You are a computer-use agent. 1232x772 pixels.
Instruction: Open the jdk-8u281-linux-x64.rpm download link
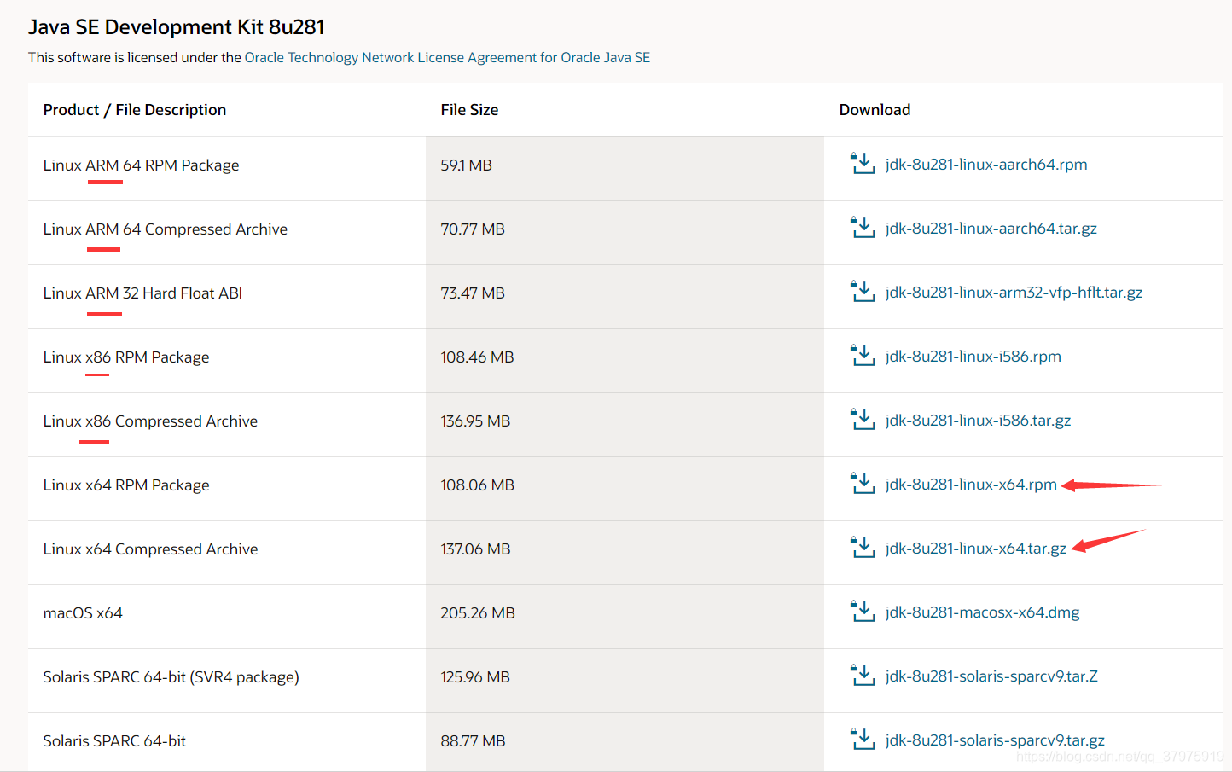971,485
